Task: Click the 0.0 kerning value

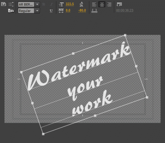Action: [x=68, y=10]
